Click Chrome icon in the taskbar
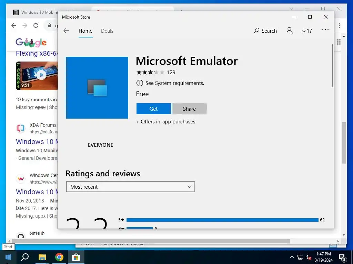 [59, 257]
